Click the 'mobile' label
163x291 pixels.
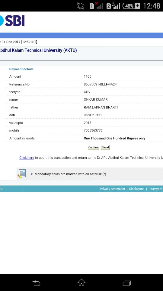click(14, 130)
